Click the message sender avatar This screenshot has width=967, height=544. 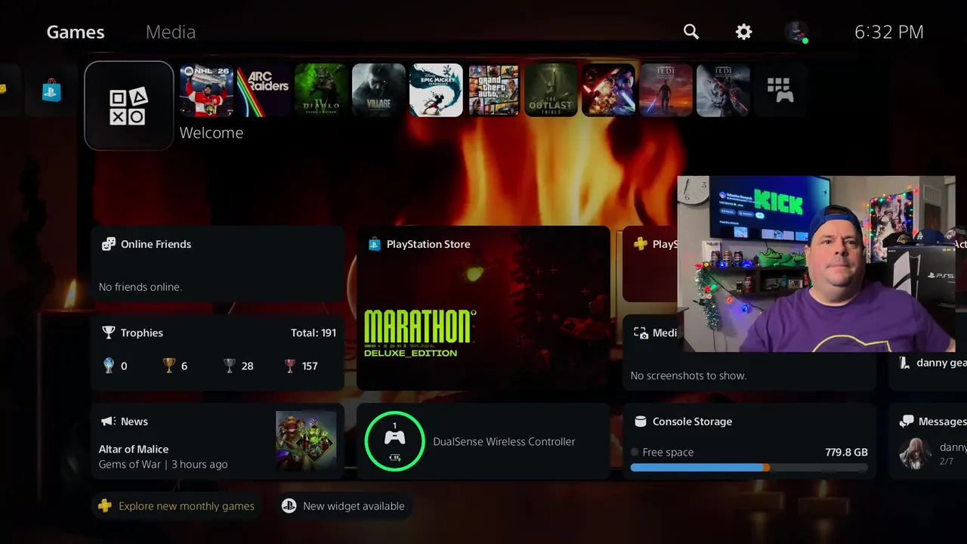915,453
